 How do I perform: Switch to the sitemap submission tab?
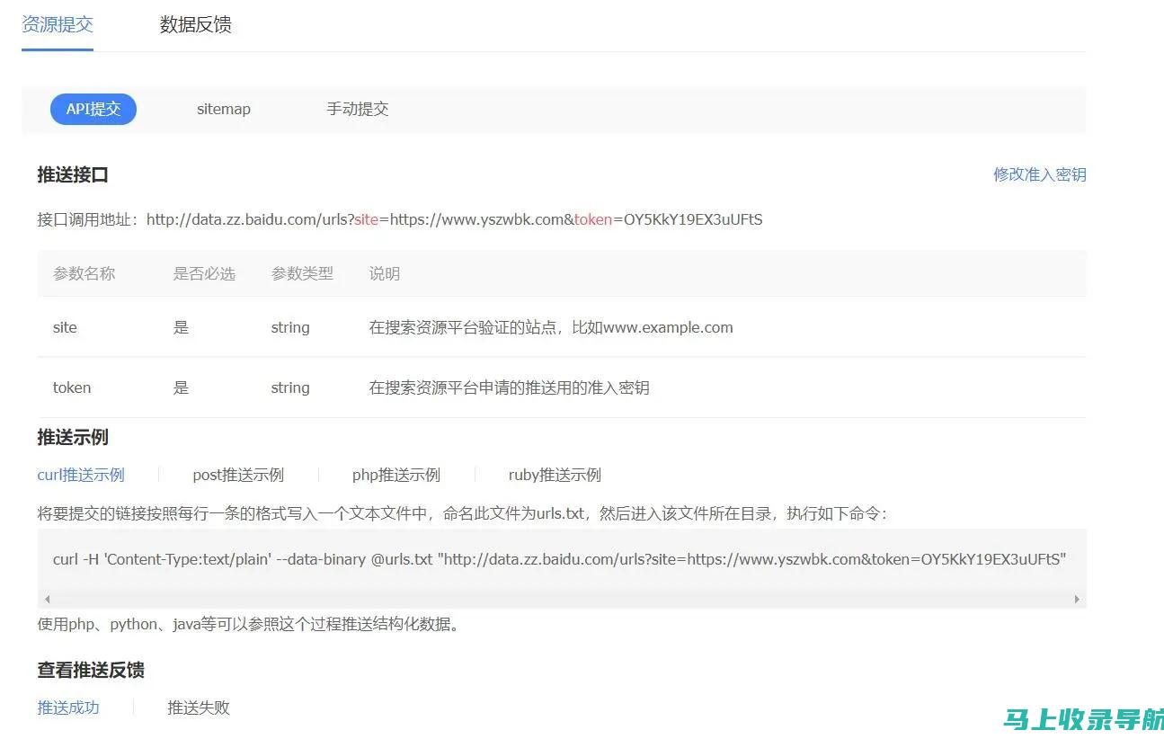coord(224,109)
